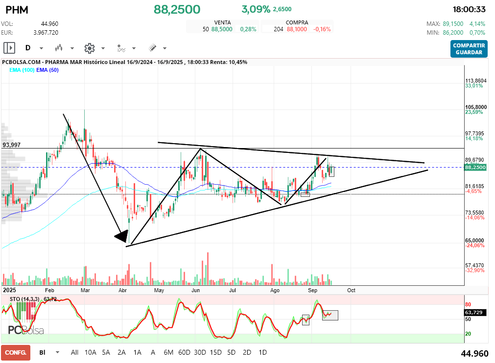Screen dimensions: 495x363
Task: Expand the chart type dropdown arrow
Action: 72,48
